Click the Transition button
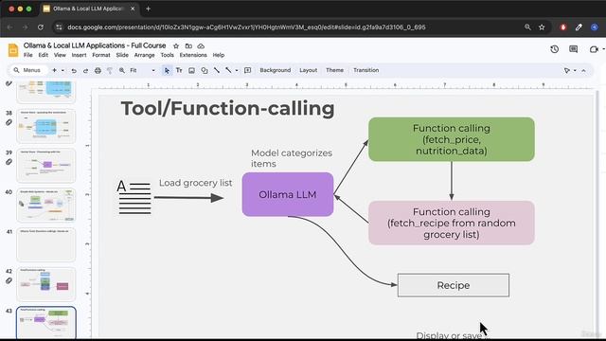The width and height of the screenshot is (606, 341). coord(366,70)
